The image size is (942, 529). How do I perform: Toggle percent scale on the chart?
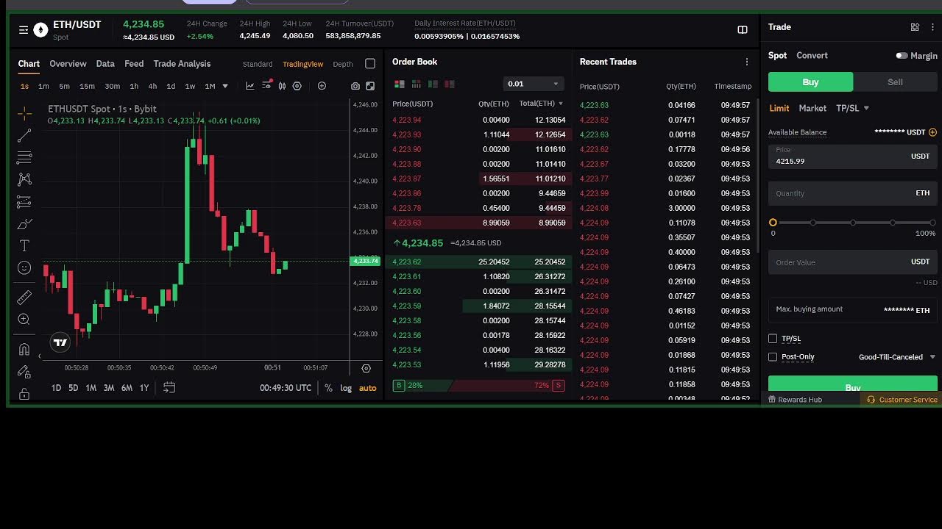coord(328,388)
